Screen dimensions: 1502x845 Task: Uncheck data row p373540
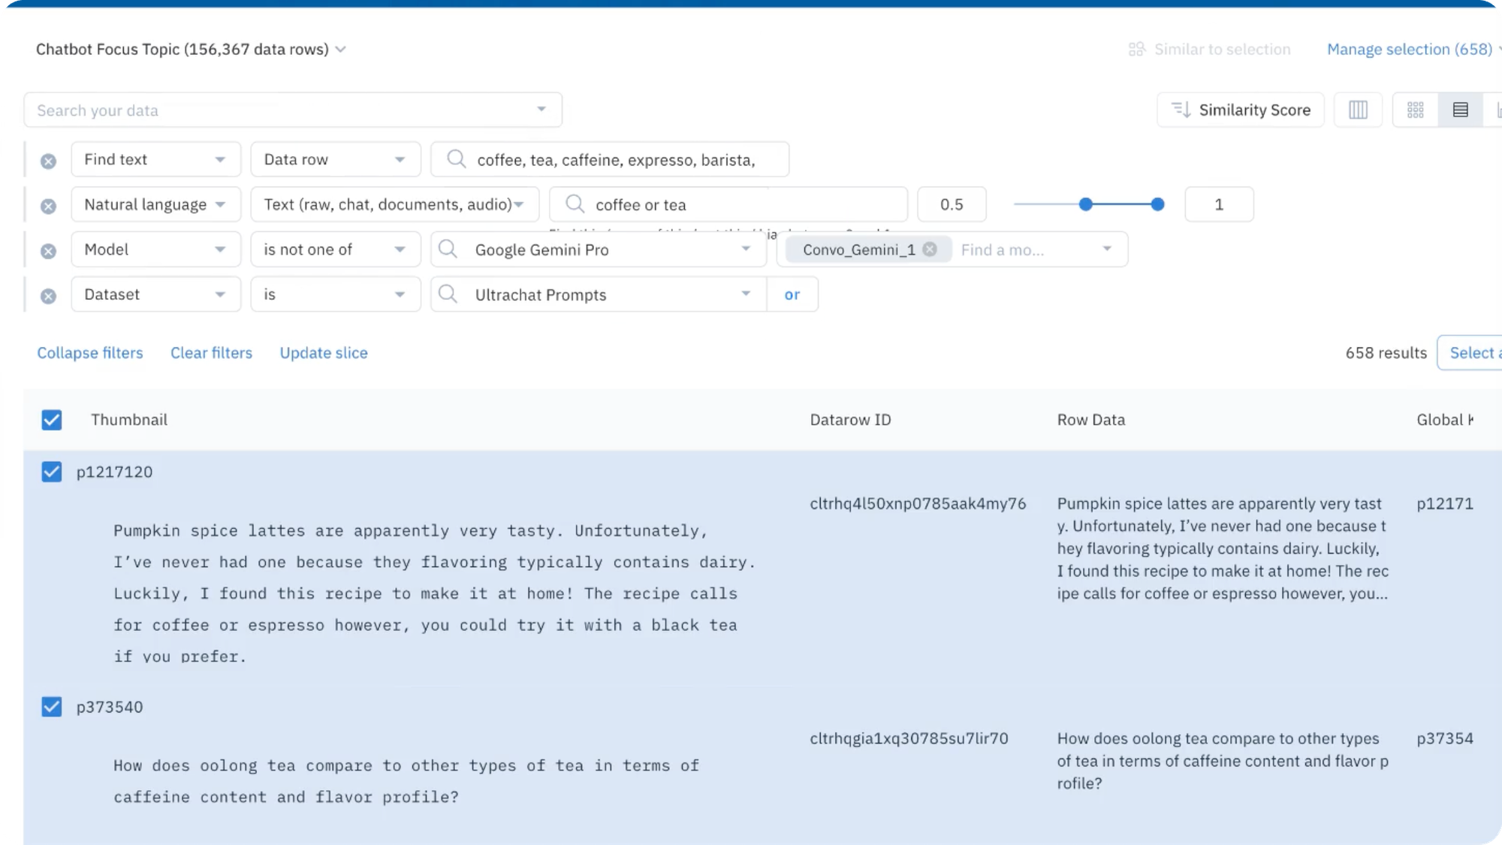[x=52, y=707]
